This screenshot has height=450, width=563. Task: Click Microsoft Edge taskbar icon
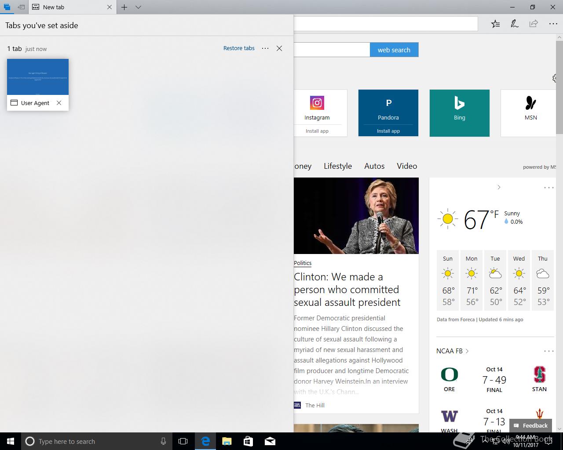205,441
